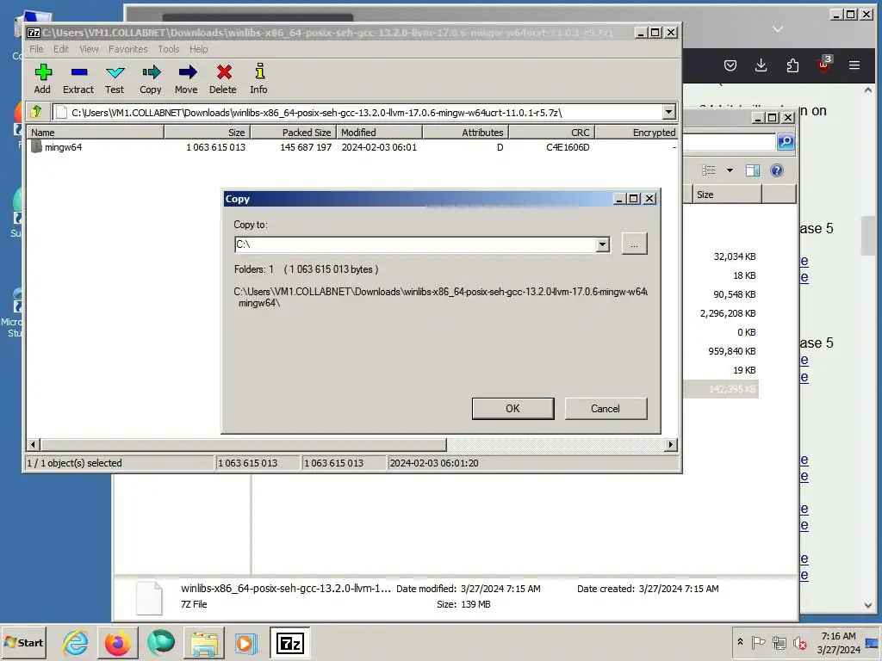Go up one folder level icon
Screen dimensions: 882x661
pyautogui.click(x=36, y=112)
